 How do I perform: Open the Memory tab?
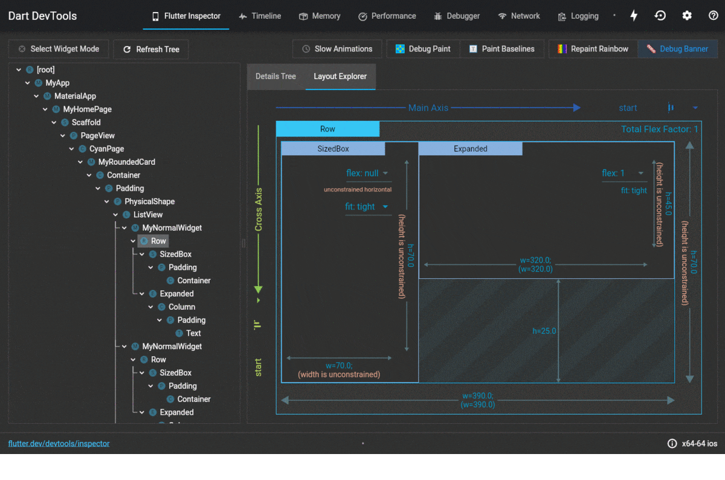320,16
